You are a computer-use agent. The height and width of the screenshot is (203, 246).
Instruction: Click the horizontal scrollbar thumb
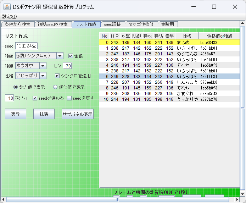[x=118, y=199]
